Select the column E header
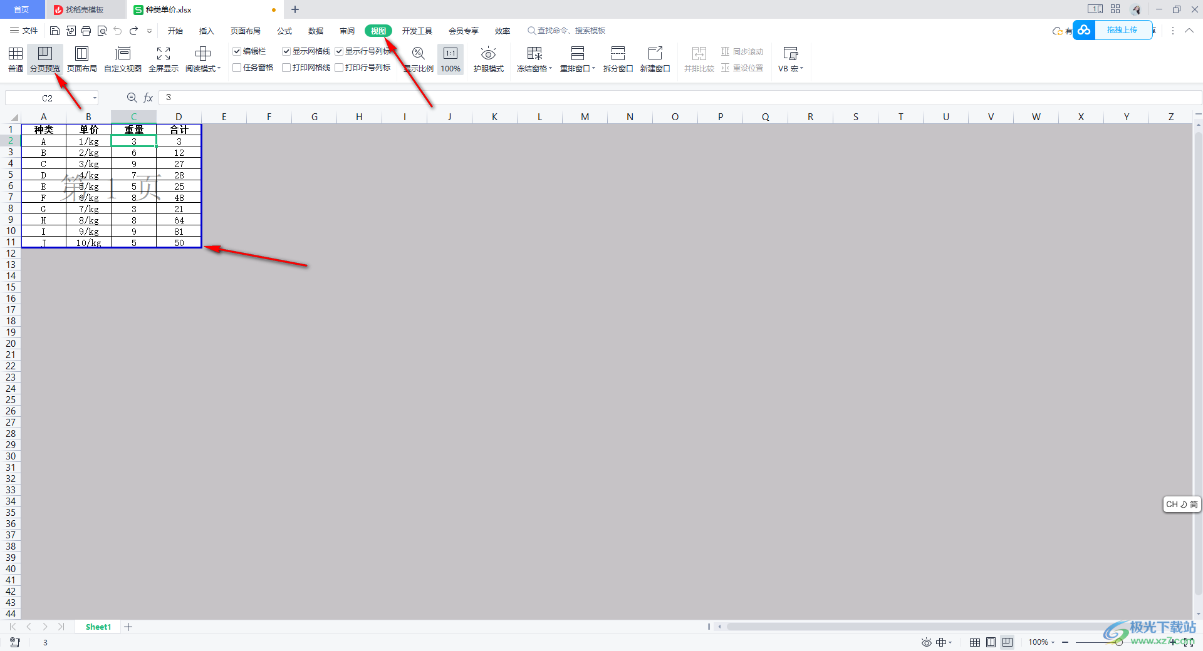 (x=224, y=117)
